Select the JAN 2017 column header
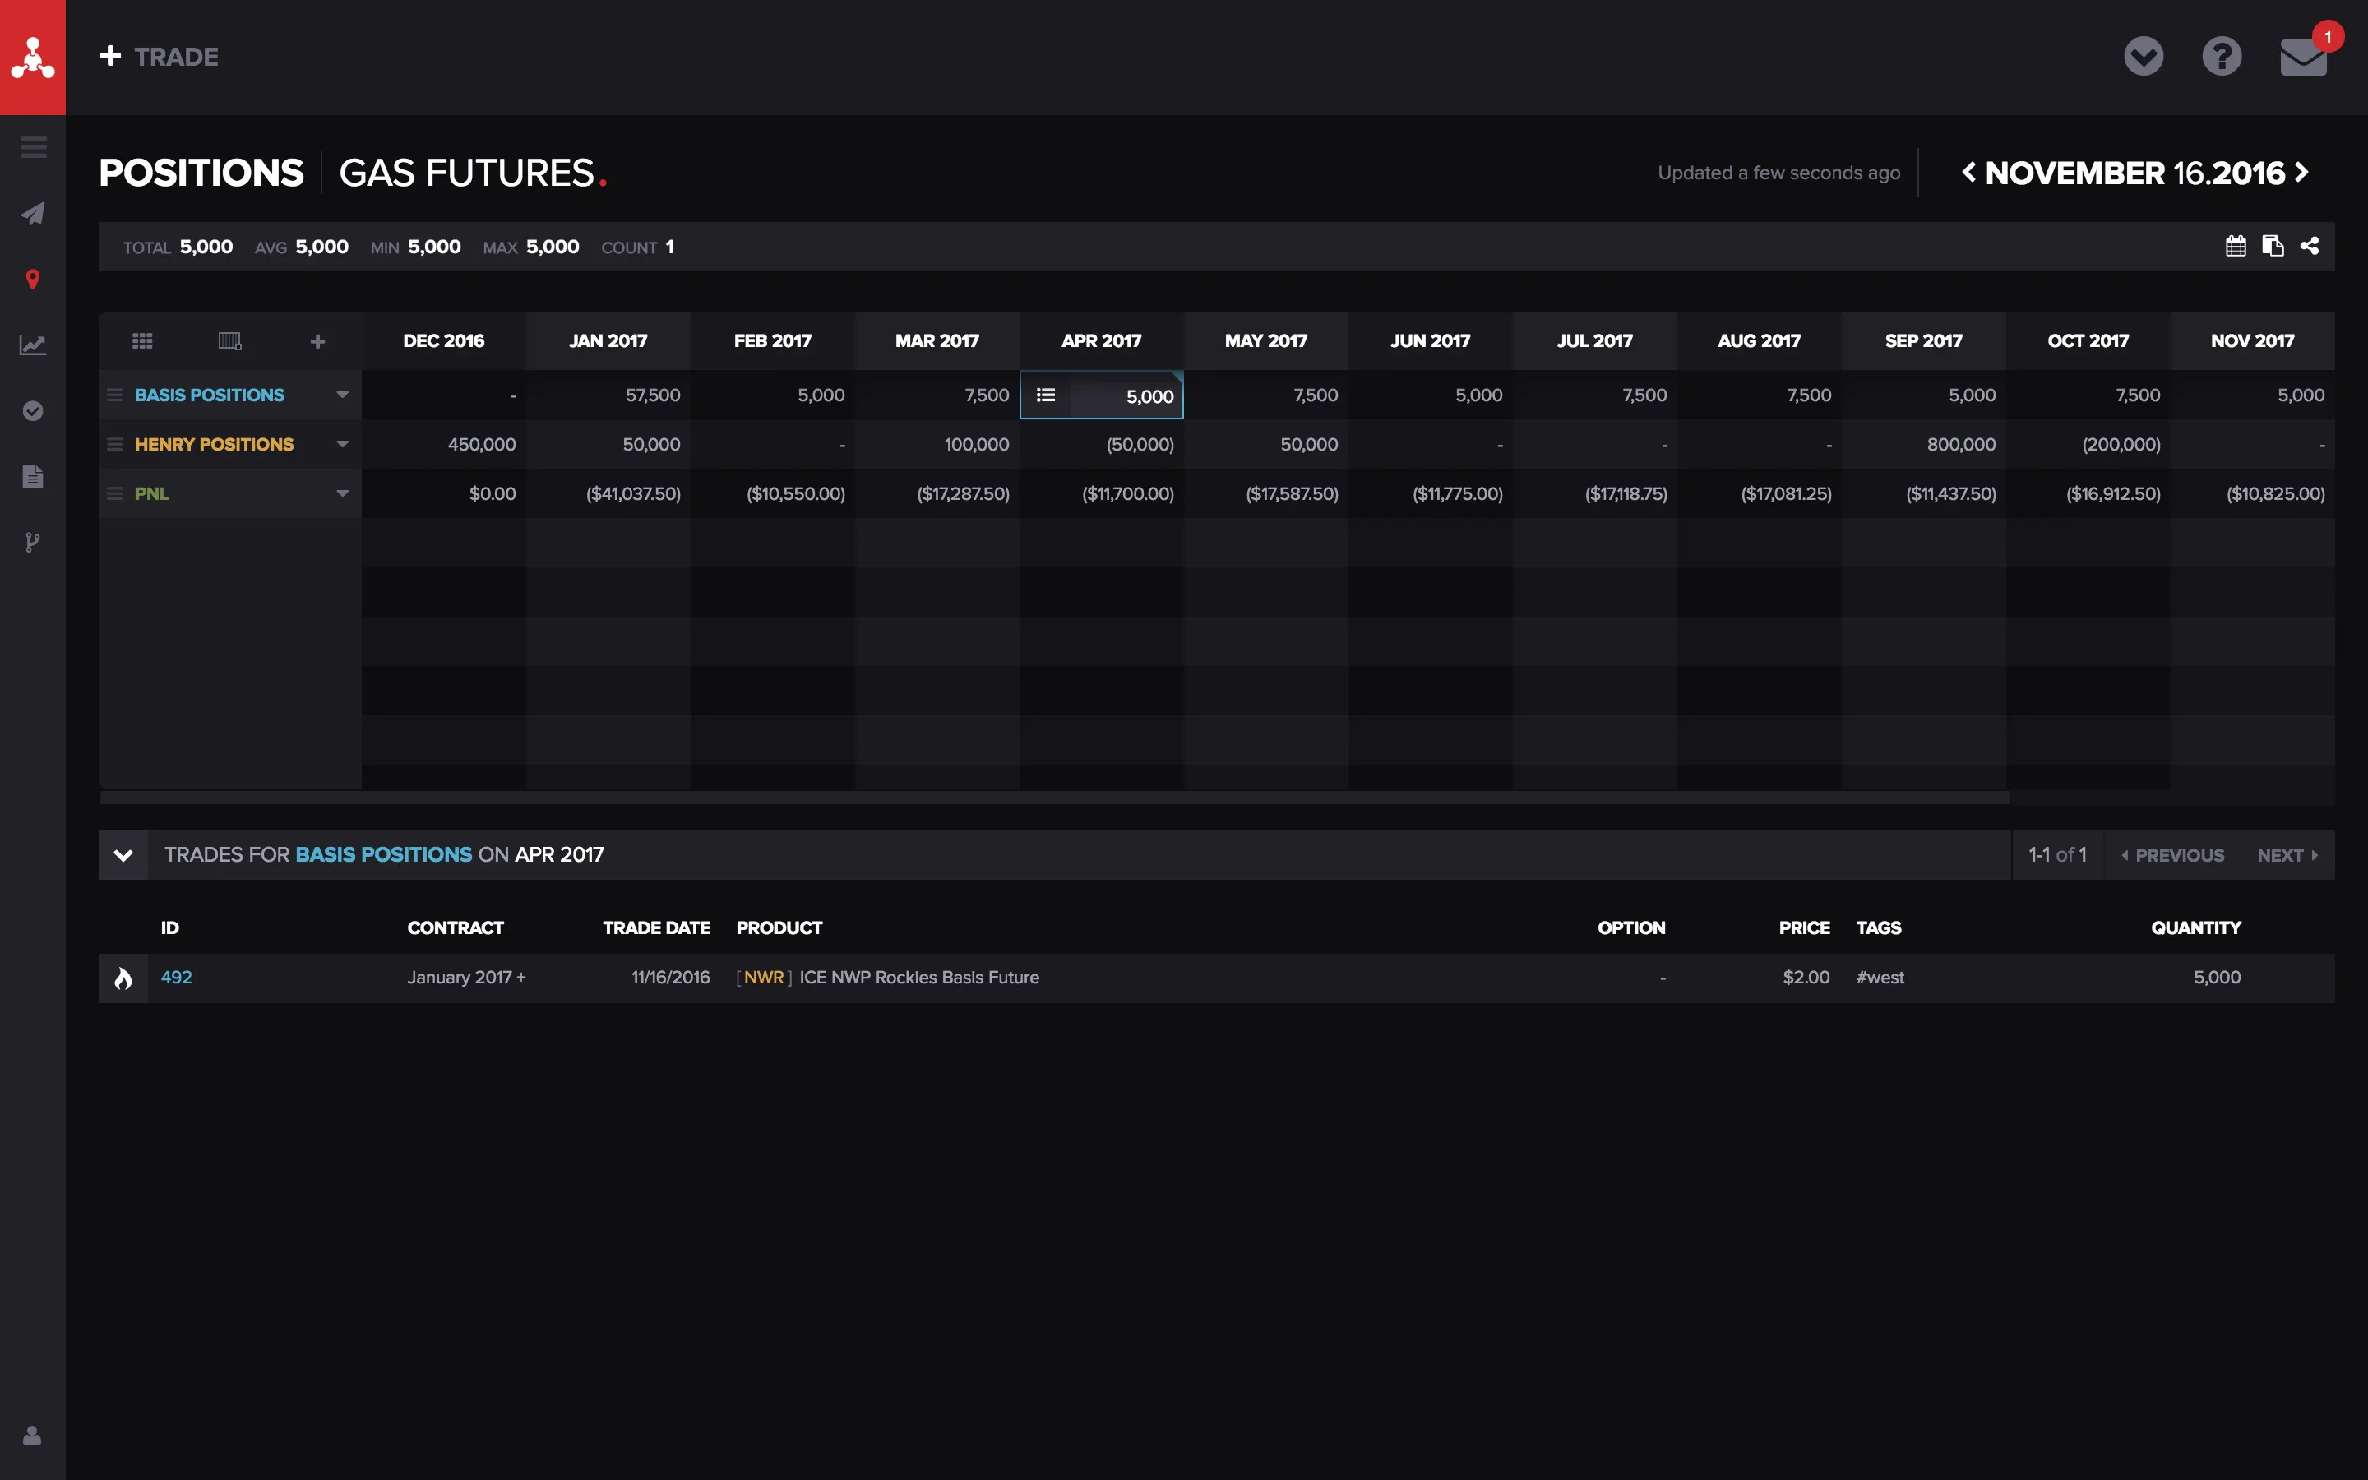2368x1480 pixels. (x=608, y=340)
